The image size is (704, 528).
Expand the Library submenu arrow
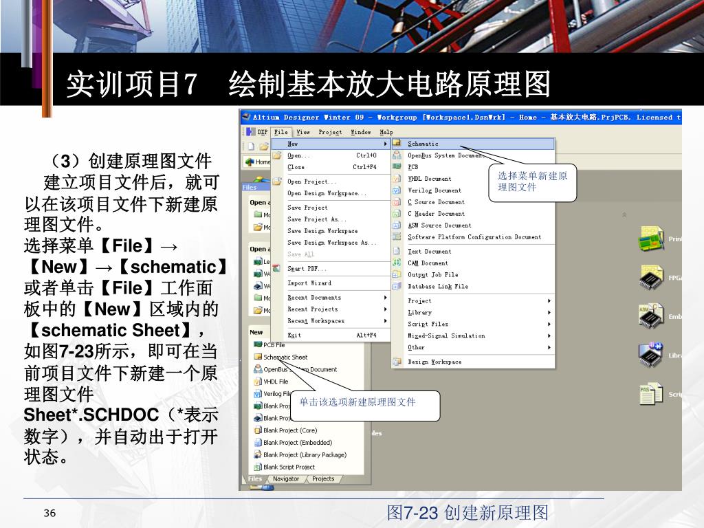pyautogui.click(x=549, y=313)
